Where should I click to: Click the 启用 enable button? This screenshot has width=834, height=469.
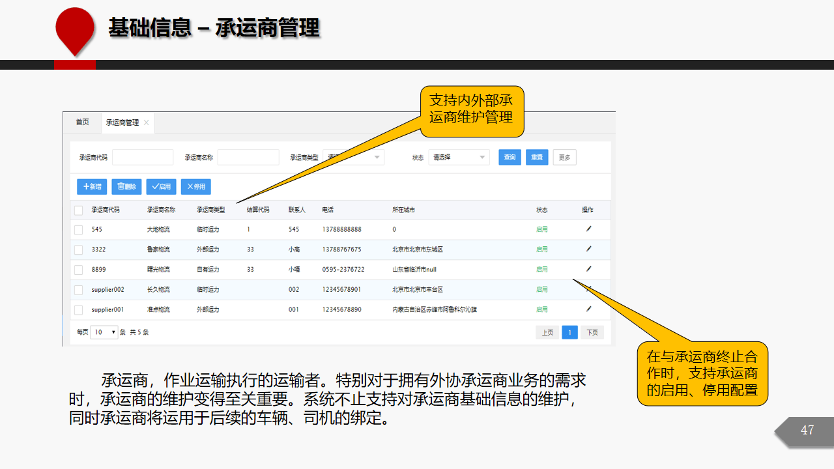click(x=161, y=186)
